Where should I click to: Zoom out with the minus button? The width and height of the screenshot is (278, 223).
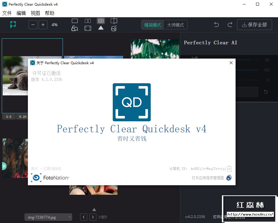33,25
